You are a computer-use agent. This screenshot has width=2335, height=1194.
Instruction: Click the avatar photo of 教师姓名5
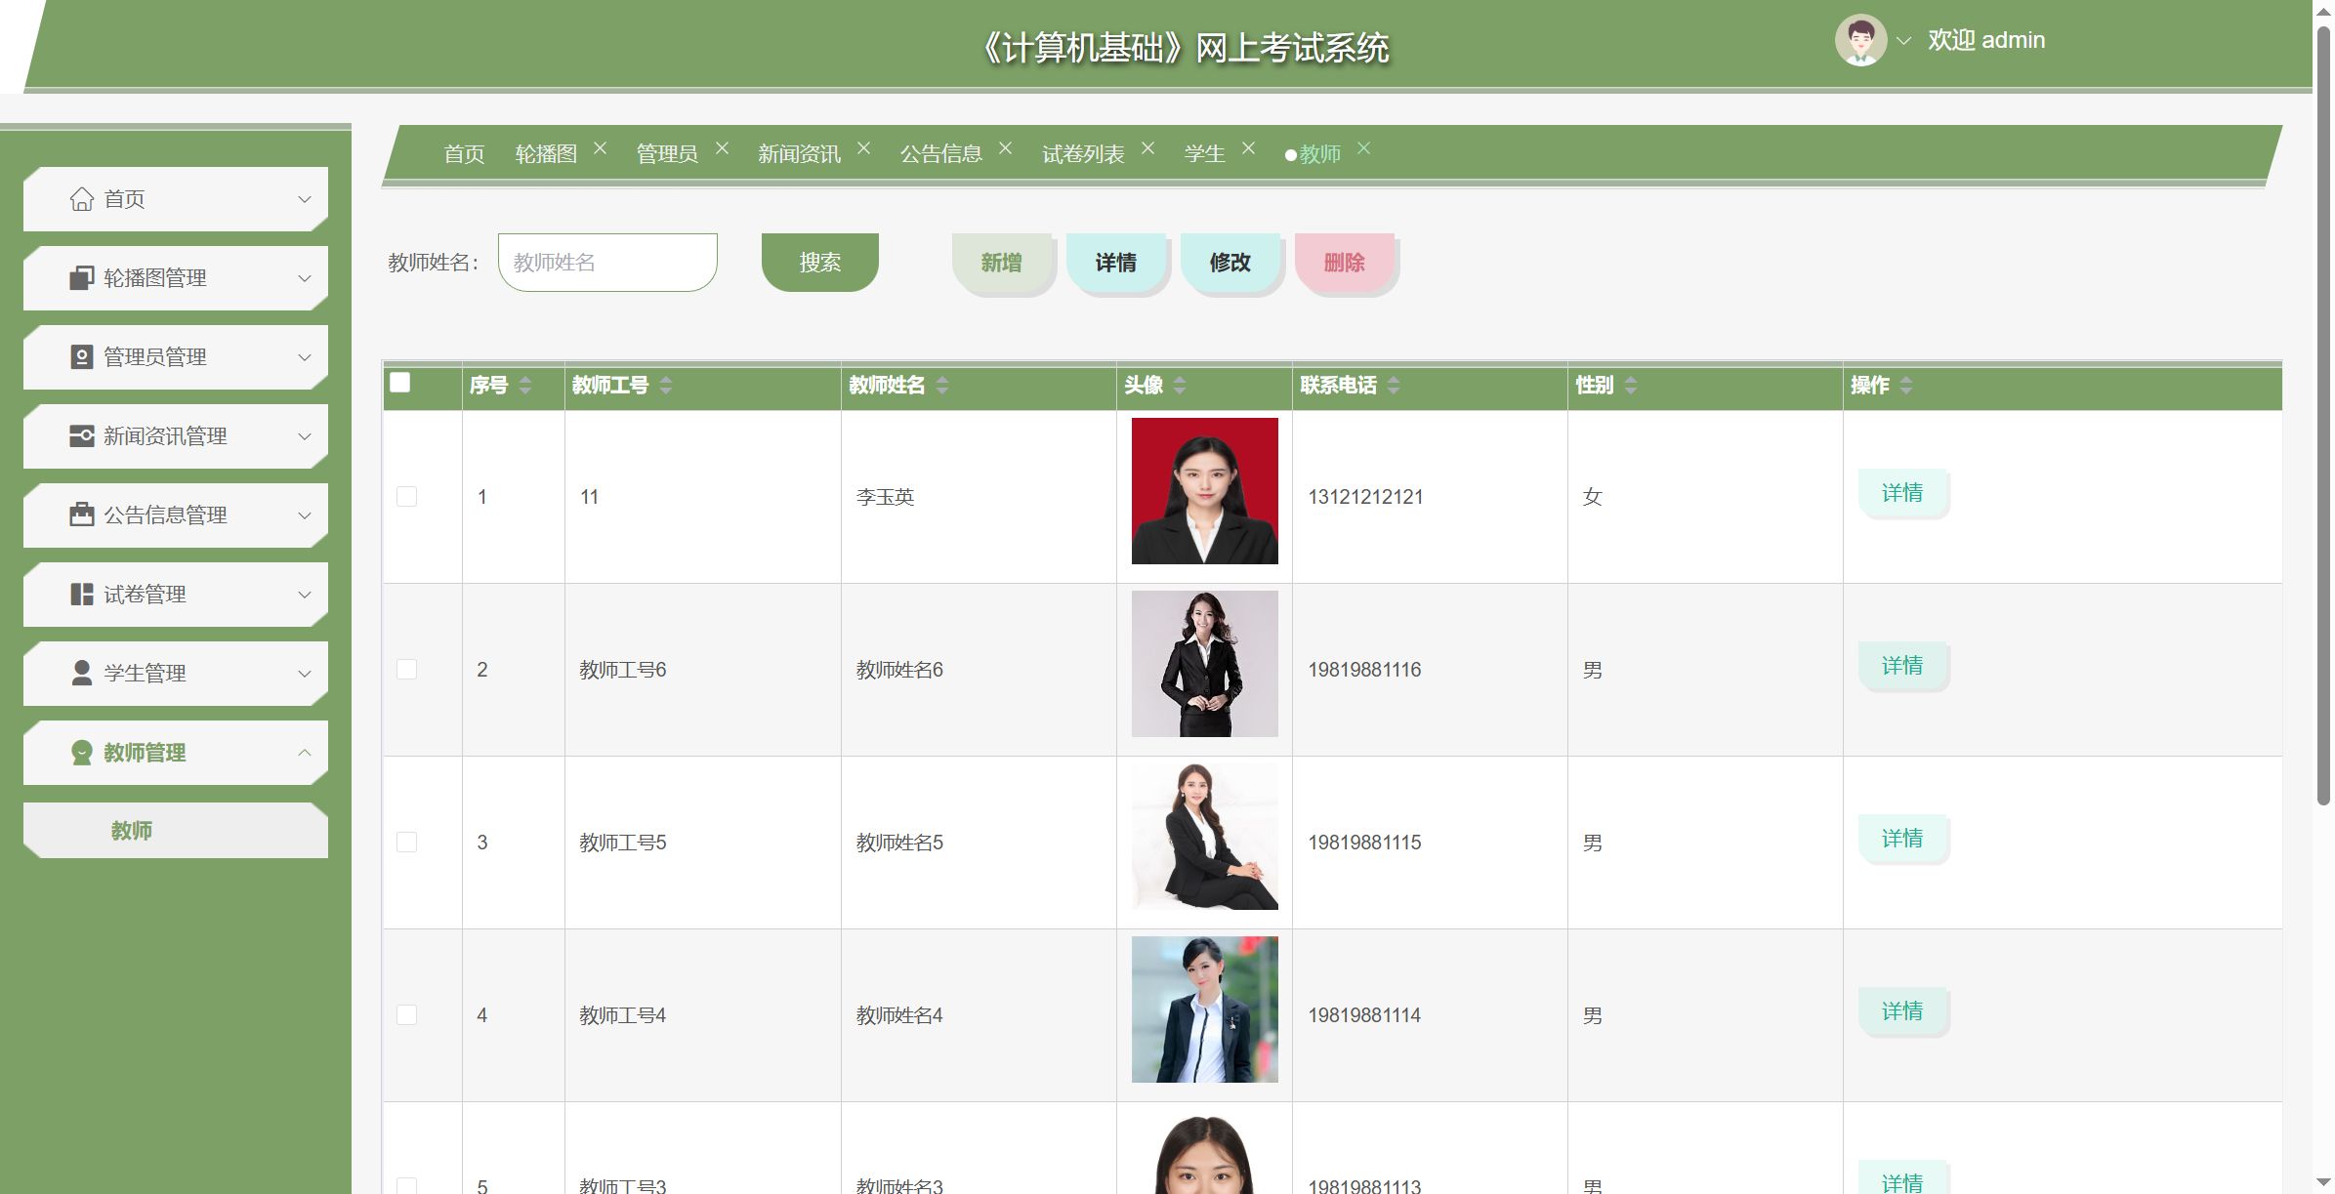(x=1204, y=837)
